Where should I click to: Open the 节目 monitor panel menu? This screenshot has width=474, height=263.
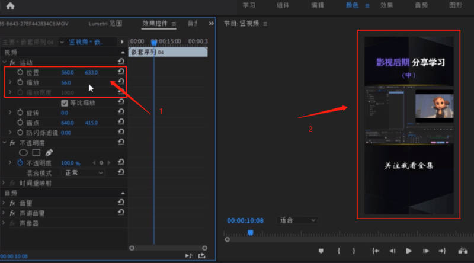(x=265, y=24)
